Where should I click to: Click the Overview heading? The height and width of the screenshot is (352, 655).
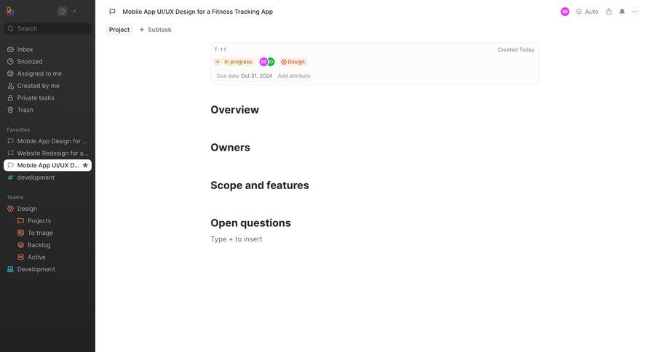click(235, 110)
